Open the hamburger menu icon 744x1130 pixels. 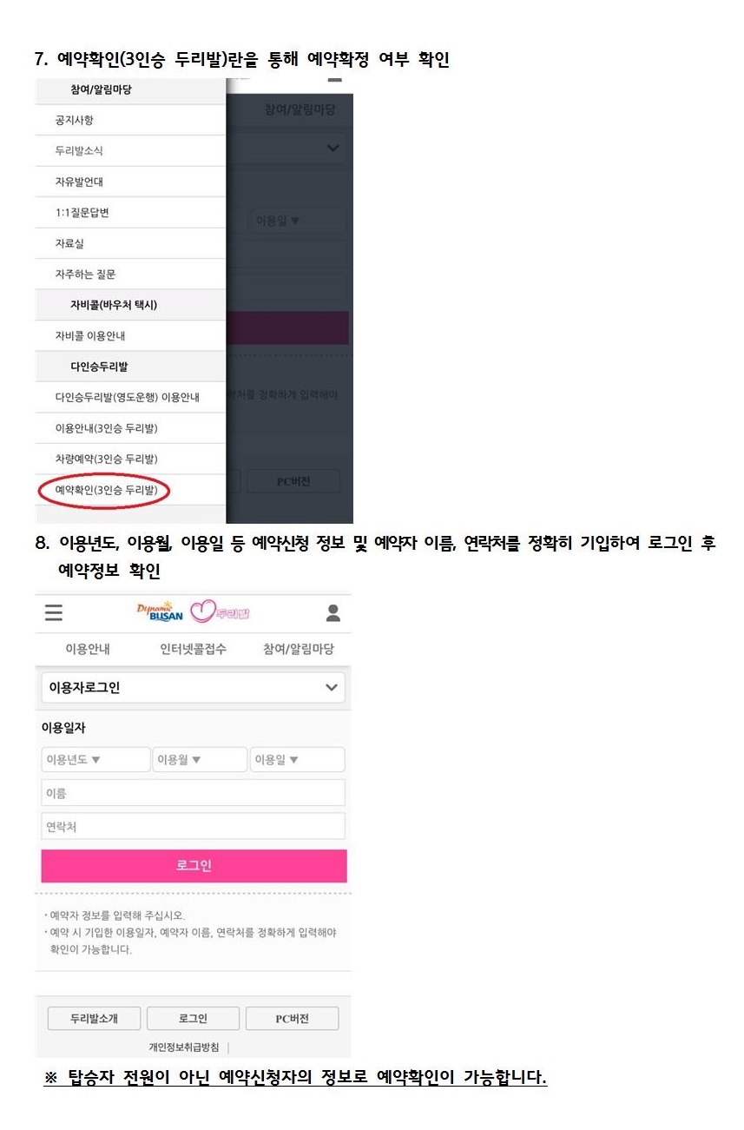tap(54, 613)
